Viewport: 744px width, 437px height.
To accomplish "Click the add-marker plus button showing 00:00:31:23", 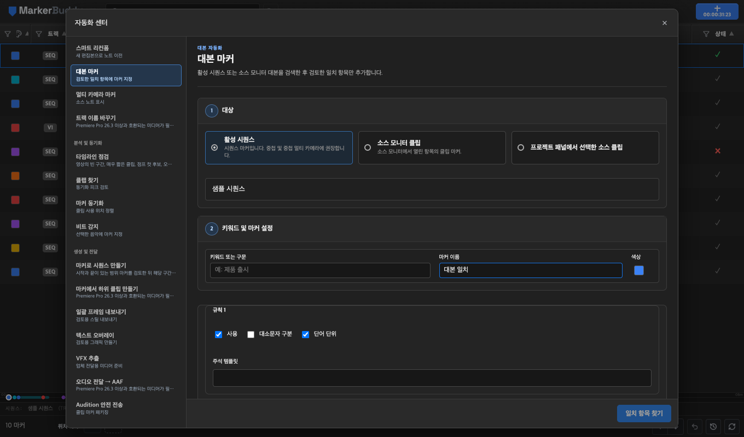I will tap(717, 11).
